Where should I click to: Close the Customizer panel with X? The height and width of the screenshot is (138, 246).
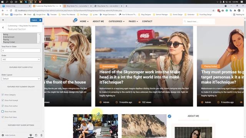[x=3, y=20]
